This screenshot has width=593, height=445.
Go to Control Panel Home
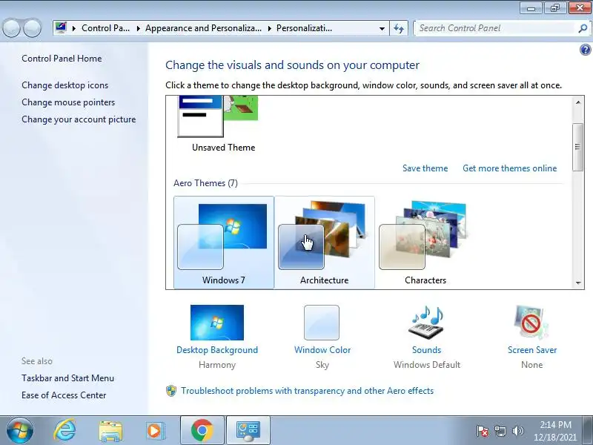(62, 59)
